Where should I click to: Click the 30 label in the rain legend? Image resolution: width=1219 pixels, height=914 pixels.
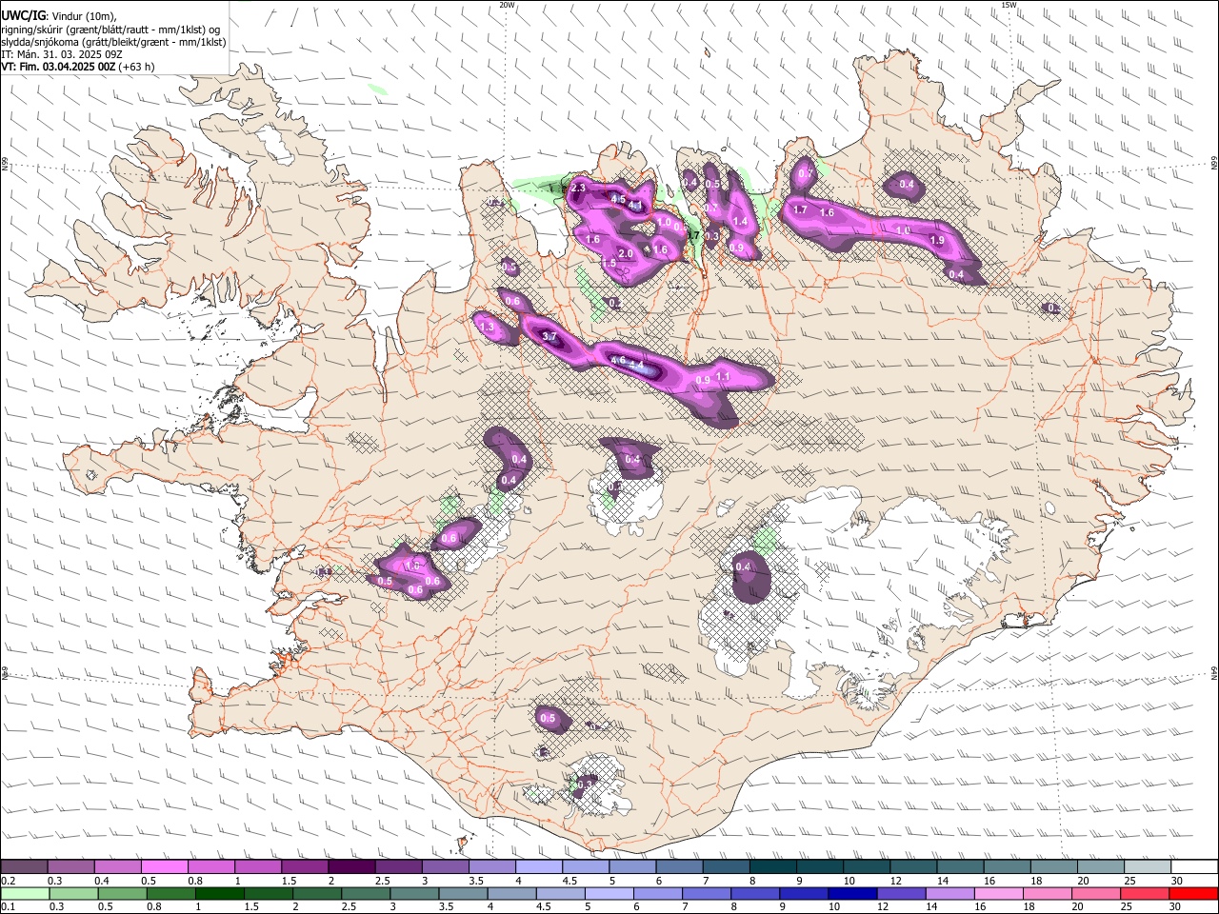click(x=1174, y=906)
